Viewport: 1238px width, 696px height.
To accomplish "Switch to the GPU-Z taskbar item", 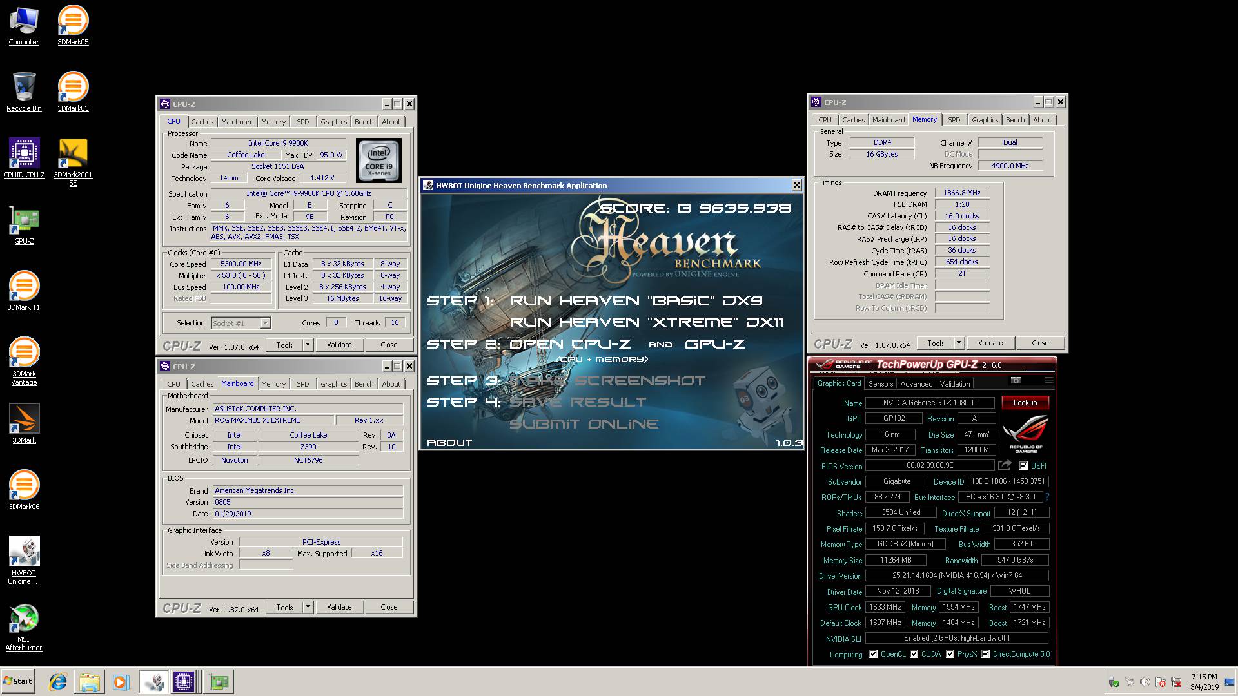I will coord(219,682).
